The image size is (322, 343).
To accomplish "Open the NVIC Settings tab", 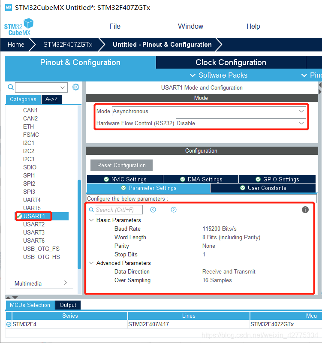I will click(125, 179).
